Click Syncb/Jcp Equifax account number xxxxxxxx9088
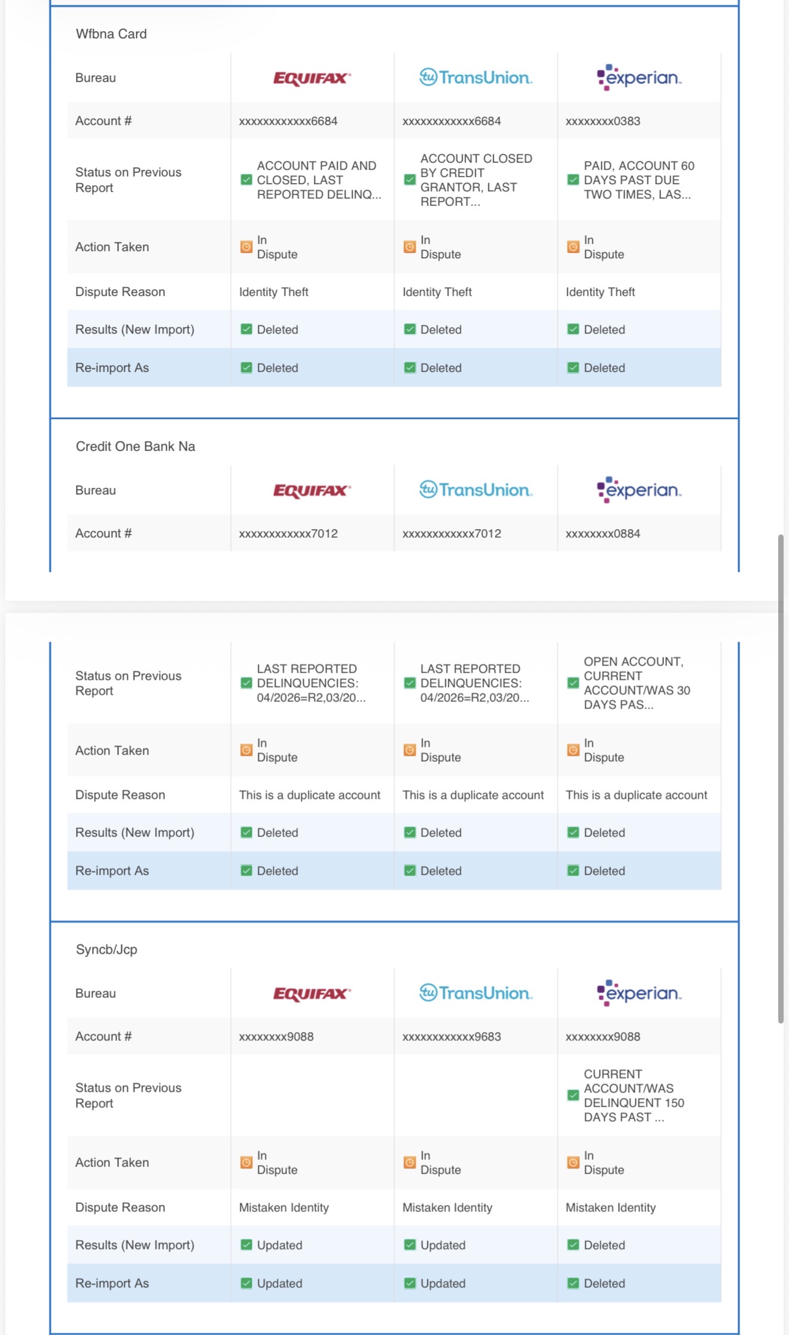Image resolution: width=789 pixels, height=1335 pixels. [276, 1037]
